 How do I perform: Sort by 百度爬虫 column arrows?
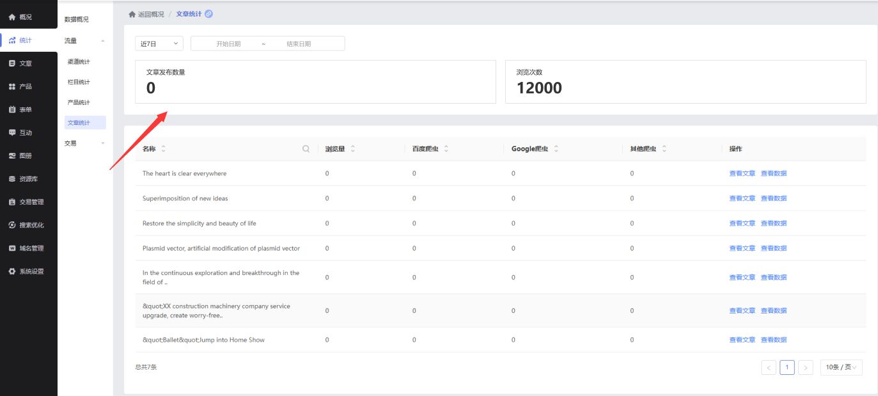[x=446, y=148]
